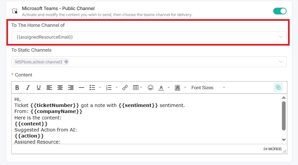The height and width of the screenshot is (165, 298).
Task: Click the {{sentiment}} variable in content
Action: pos(138,105)
